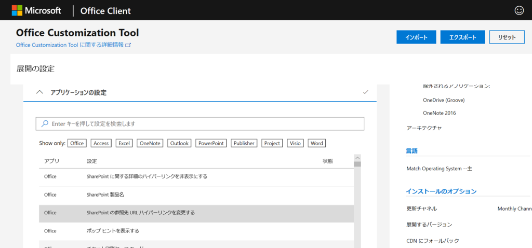Screen dimensions: 532x248
Task: Open the smiley feedback icon
Action: 519,10
